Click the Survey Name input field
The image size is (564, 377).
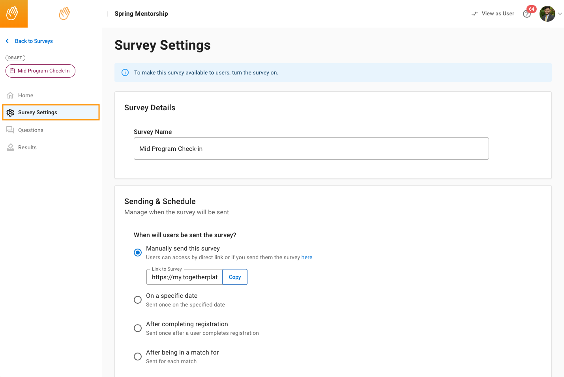tap(311, 149)
